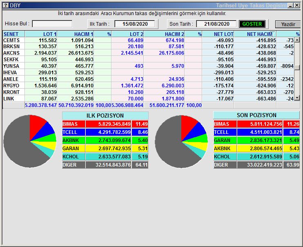
Task: Select the IHEVA row
Action: [x=148, y=73]
